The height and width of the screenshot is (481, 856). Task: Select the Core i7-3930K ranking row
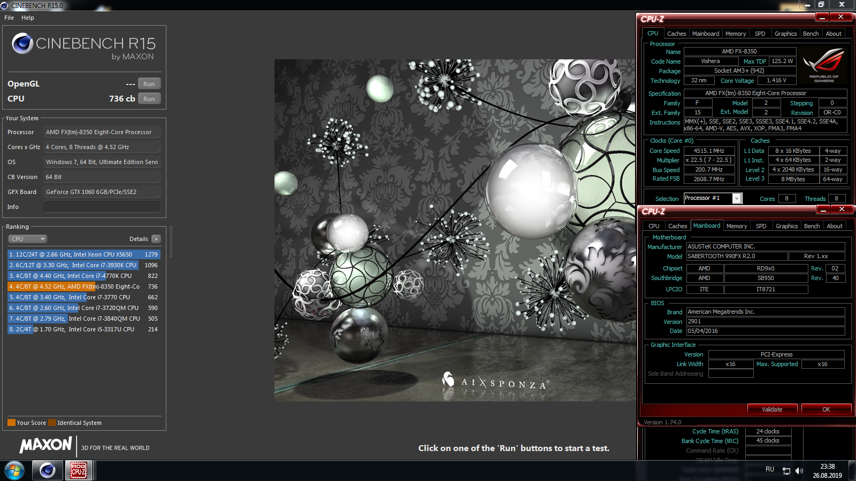click(x=83, y=265)
